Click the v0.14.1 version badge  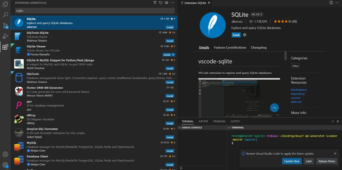(x=257, y=14)
